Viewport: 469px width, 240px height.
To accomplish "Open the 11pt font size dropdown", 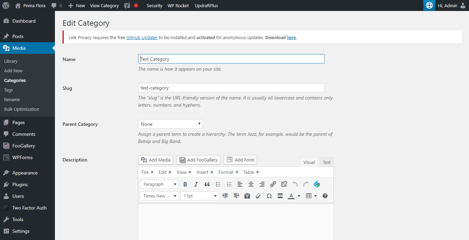I will (199, 196).
